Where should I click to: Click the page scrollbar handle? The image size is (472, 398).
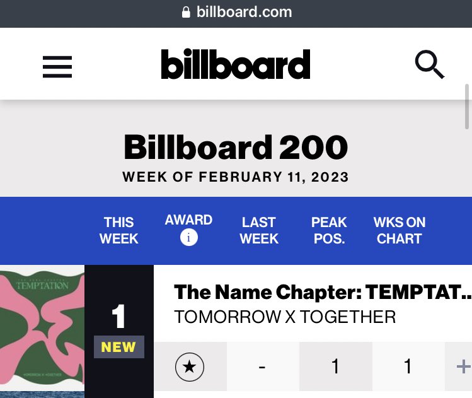[x=467, y=107]
